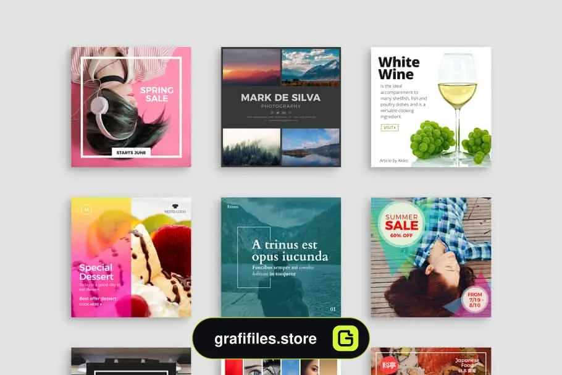Click the circular M icon on dessert card
This screenshot has width=562, height=375.
coord(86,209)
